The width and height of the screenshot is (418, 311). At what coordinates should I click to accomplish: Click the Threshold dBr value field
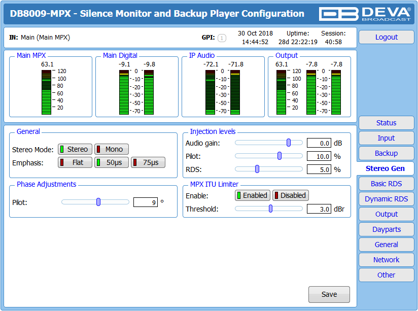319,209
